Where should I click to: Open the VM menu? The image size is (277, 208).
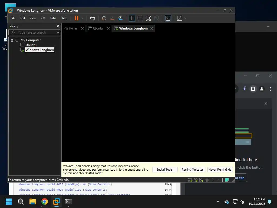coord(43,18)
